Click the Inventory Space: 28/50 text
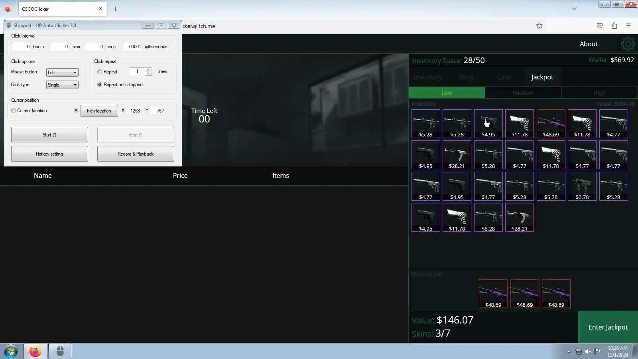 449,60
